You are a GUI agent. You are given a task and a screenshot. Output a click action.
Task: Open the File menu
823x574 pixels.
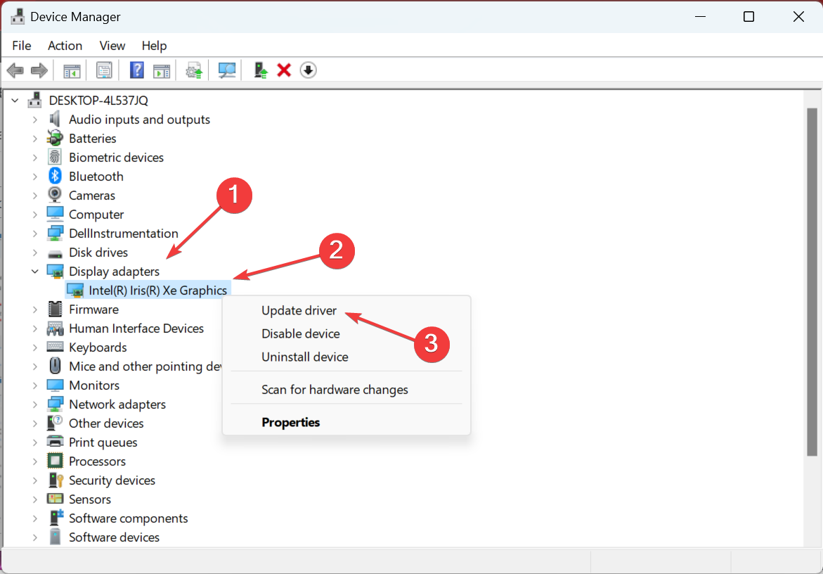[22, 46]
